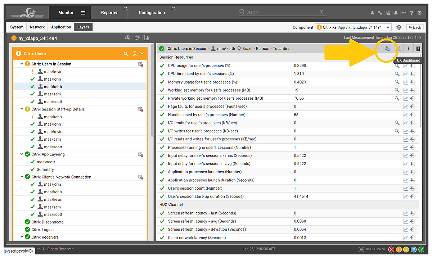Collapse Citrix Client's Network Connection node
This screenshot has width=432, height=258.
pos(22,177)
